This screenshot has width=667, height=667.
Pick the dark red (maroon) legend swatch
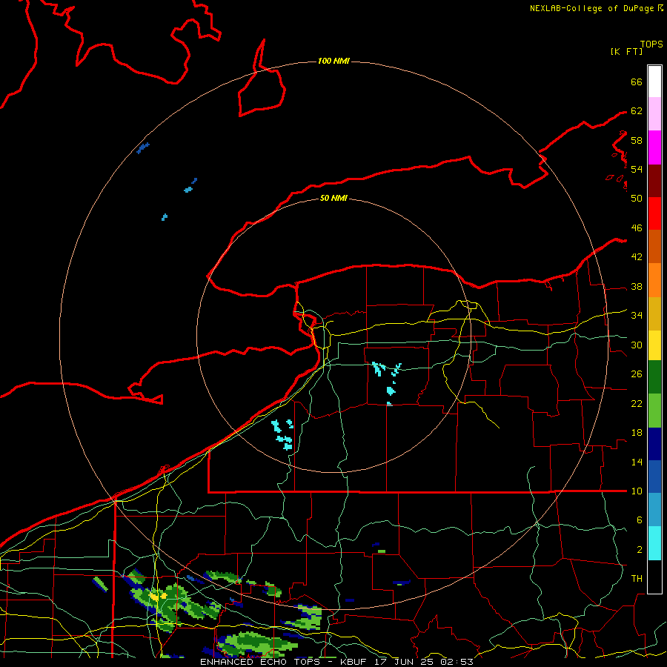pos(654,180)
